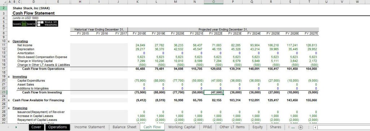This screenshot has height=131, width=370.
Task: Open the Other LT Items tab
Action: coord(232,127)
